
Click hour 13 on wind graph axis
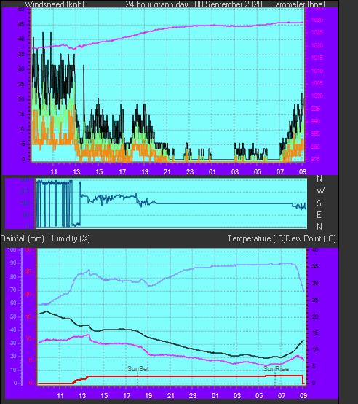click(x=76, y=172)
